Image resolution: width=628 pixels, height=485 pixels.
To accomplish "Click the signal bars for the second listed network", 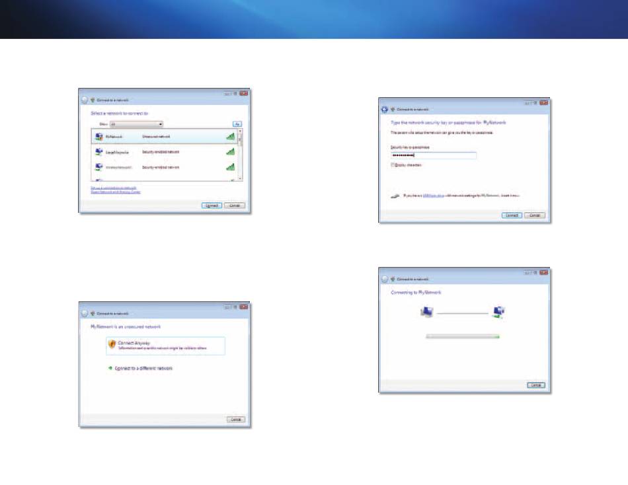I will (x=230, y=152).
